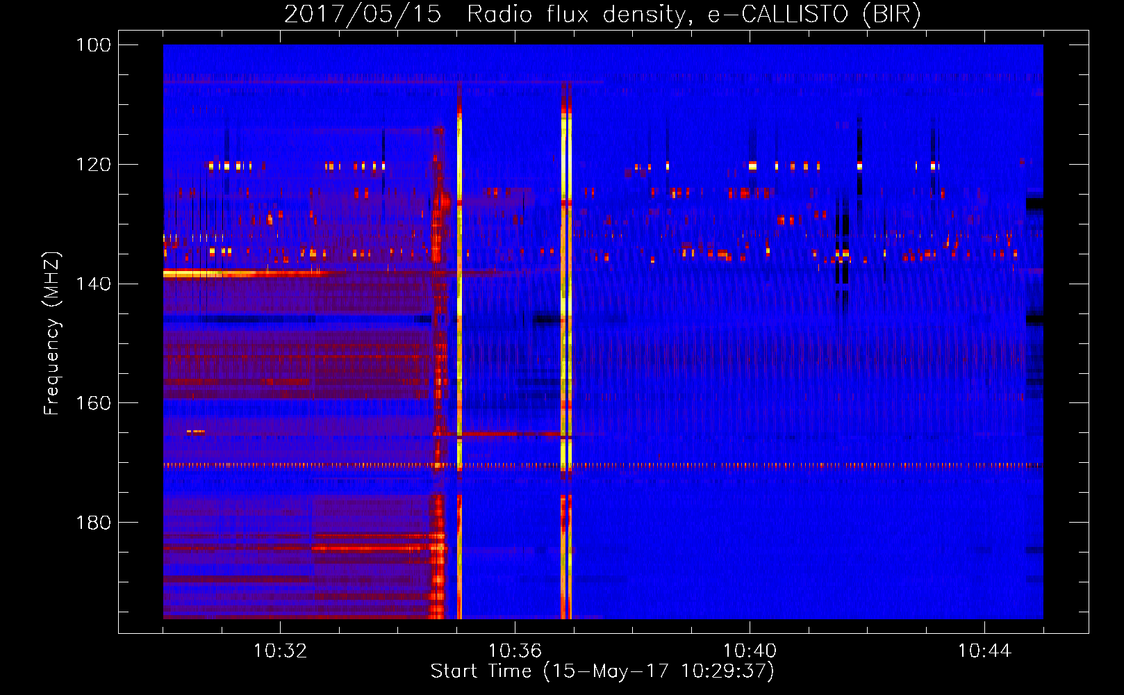
Task: Click the '160' frequency tick label
Action: pos(94,403)
